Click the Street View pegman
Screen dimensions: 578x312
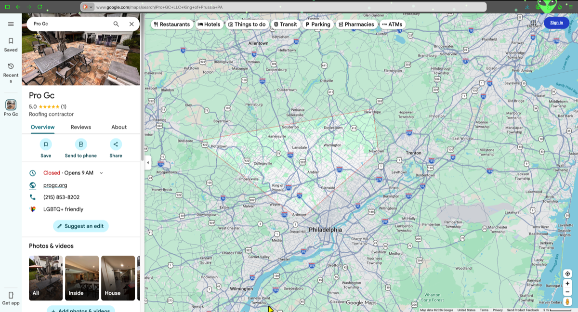coord(567,301)
